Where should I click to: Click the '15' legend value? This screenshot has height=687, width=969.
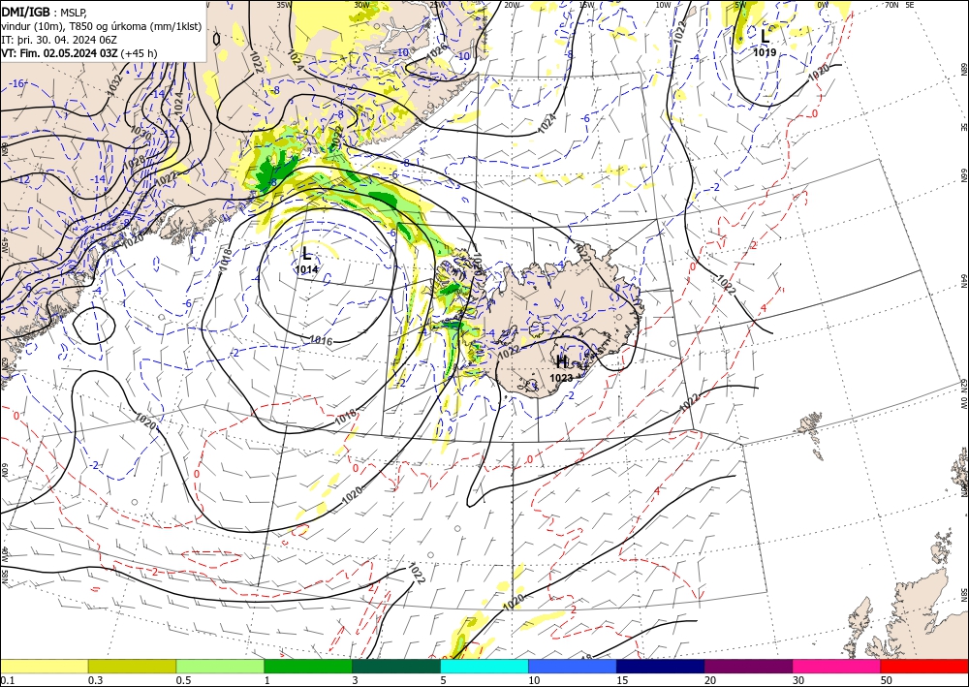[622, 680]
